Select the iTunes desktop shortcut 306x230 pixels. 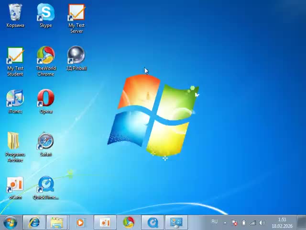tap(15, 99)
